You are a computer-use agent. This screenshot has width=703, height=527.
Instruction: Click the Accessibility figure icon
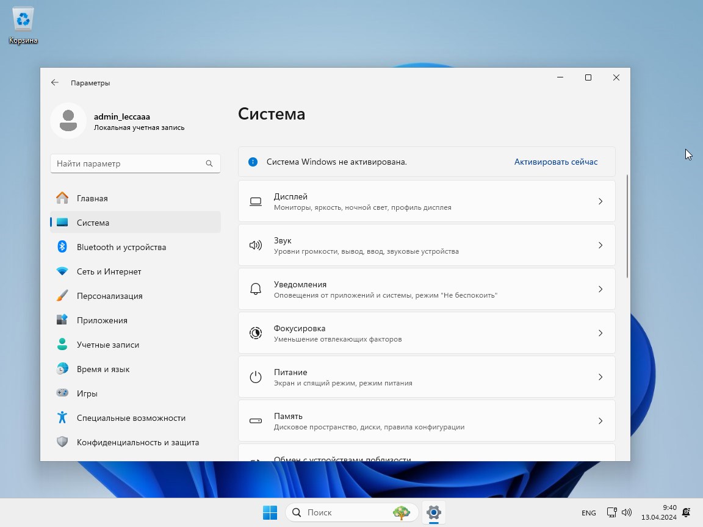(62, 418)
